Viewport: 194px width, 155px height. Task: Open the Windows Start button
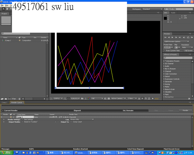[x=7, y=153]
